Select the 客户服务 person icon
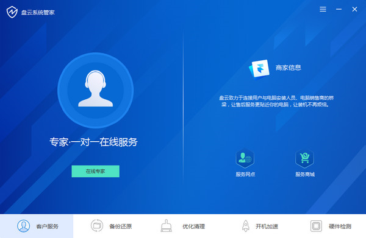 pos(23,226)
